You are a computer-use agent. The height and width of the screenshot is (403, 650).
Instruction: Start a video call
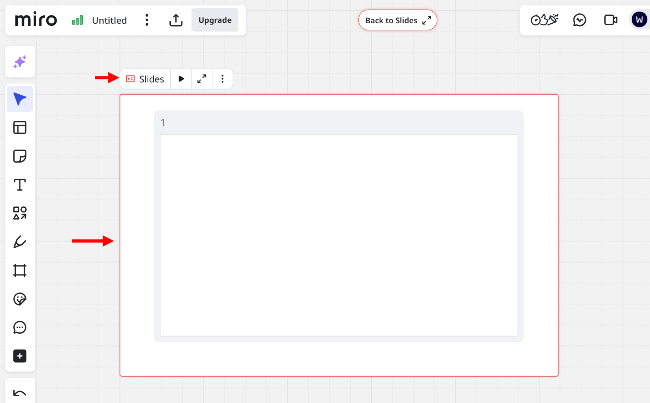610,20
